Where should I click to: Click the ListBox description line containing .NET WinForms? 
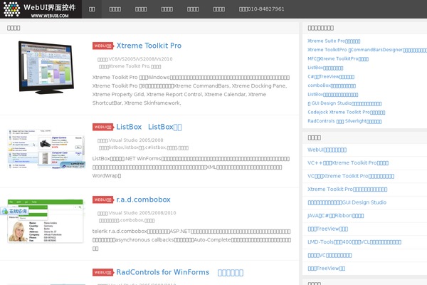(191, 159)
